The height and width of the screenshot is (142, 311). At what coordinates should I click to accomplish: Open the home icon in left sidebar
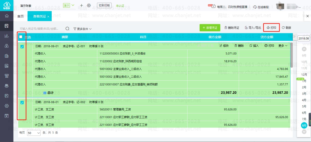point(7,16)
